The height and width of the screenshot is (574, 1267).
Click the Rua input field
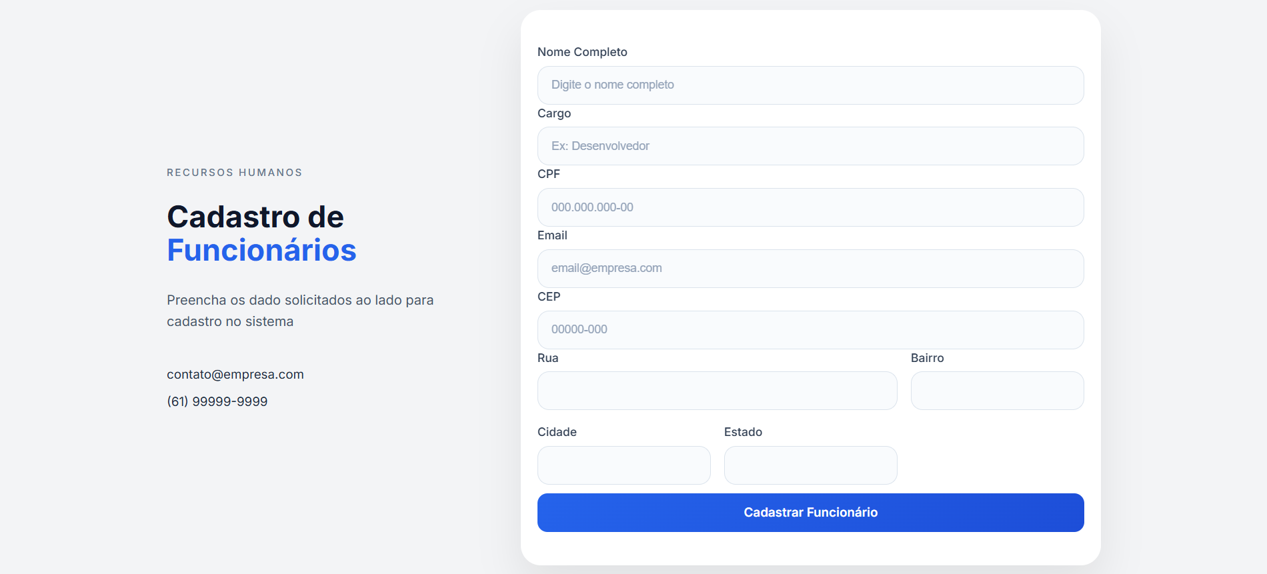point(717,391)
